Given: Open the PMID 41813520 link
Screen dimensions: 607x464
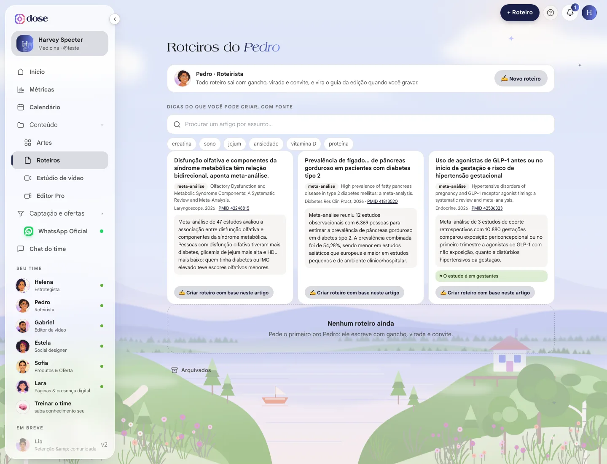Looking at the screenshot, I should pos(382,202).
